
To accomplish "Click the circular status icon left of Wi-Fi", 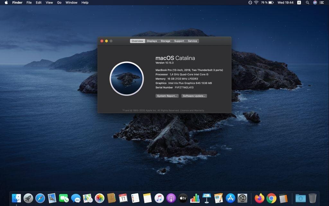I will (x=250, y=3).
